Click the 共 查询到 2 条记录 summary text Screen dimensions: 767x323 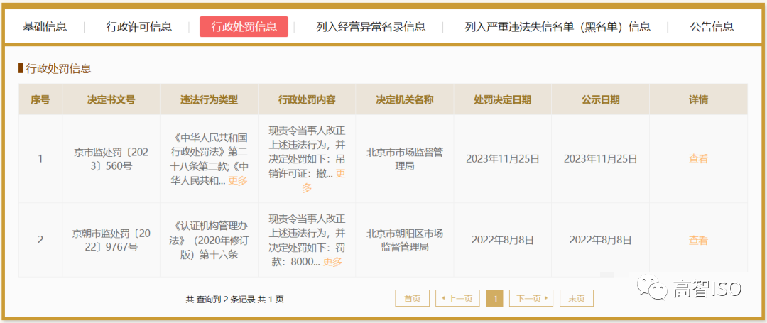tap(235, 299)
